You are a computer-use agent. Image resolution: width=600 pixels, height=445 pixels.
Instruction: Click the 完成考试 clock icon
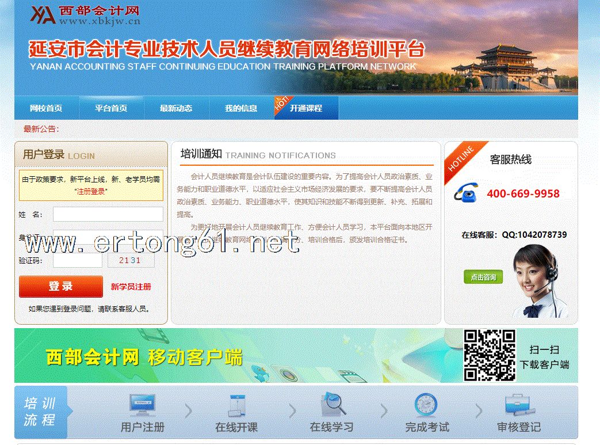426,405
